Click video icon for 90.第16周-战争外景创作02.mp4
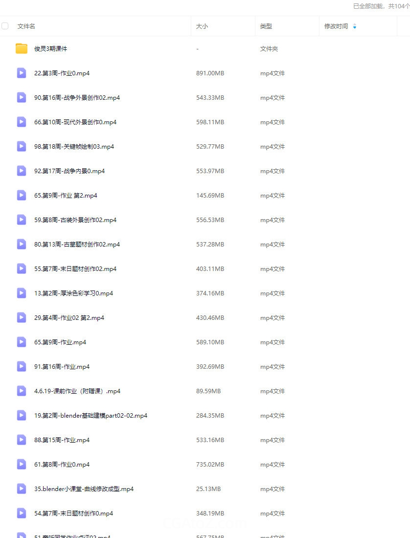Image resolution: width=410 pixels, height=538 pixels. pyautogui.click(x=21, y=97)
